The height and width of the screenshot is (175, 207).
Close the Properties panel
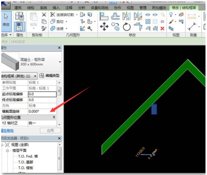(x=59, y=48)
